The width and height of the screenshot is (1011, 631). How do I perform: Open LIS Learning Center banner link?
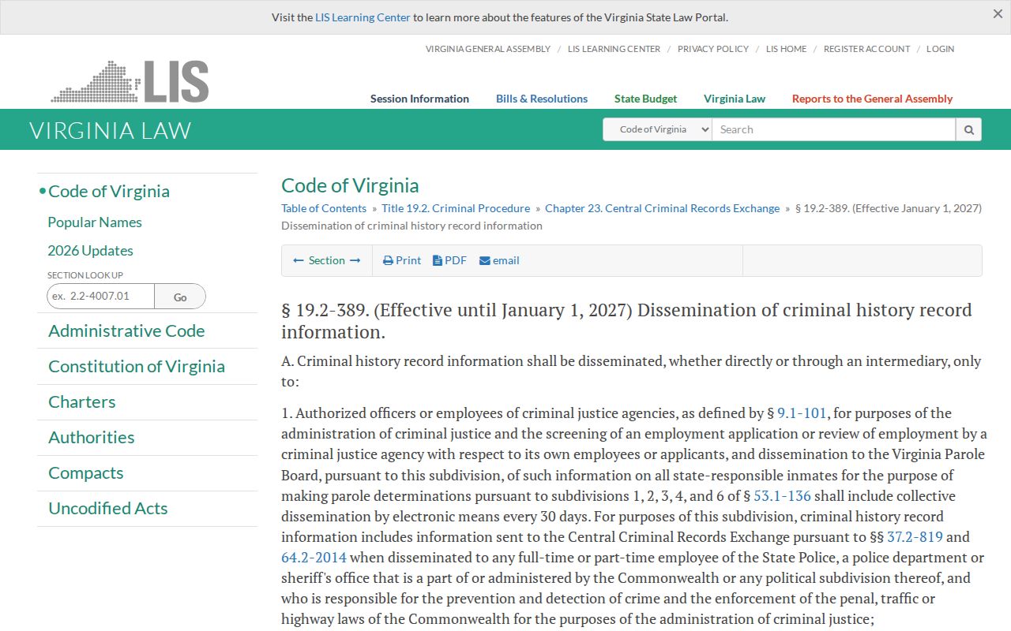[x=363, y=17]
